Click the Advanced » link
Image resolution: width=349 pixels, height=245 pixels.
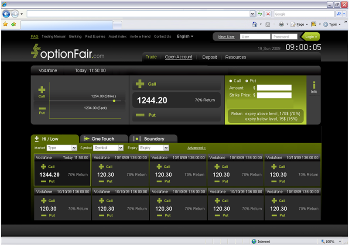point(196,148)
